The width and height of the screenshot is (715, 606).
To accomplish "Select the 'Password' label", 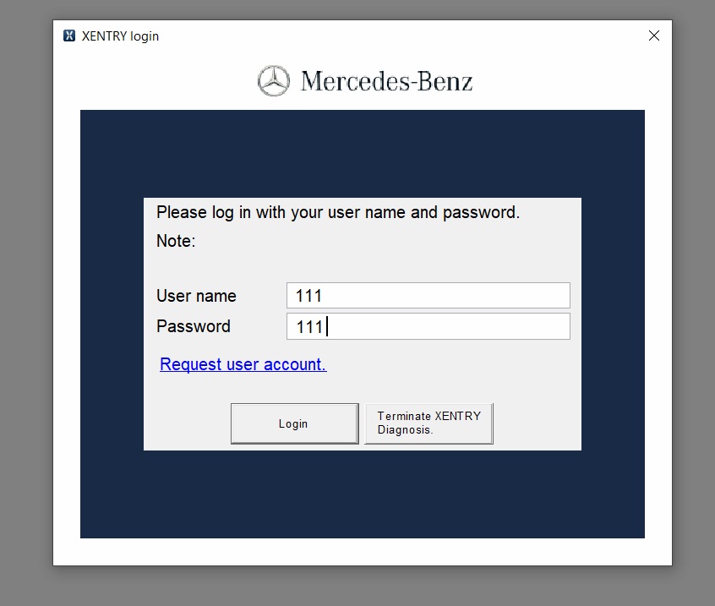I will tap(193, 326).
